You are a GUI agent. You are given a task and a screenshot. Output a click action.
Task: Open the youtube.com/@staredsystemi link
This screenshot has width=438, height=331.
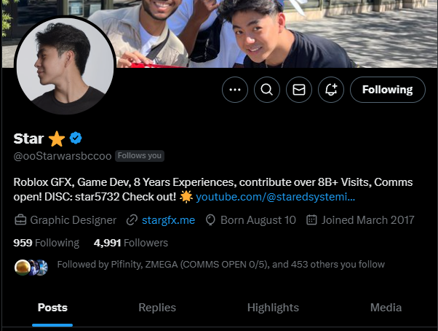(x=275, y=197)
